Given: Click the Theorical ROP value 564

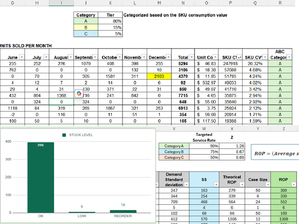Looking at the screenshot, I should click(x=232, y=202).
